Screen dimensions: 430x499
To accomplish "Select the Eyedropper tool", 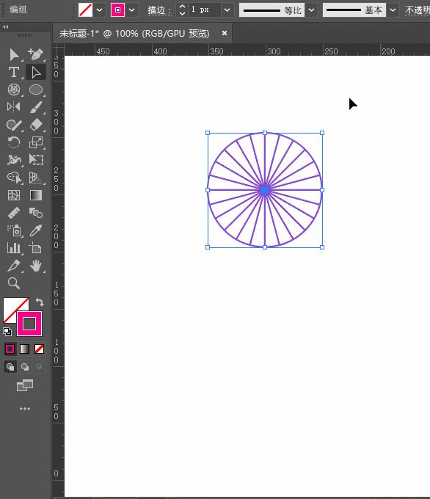I will [36, 230].
